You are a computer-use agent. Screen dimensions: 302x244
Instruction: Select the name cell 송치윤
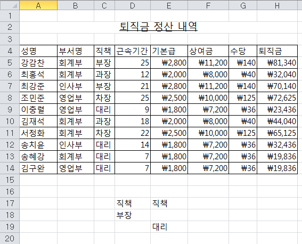(x=38, y=145)
